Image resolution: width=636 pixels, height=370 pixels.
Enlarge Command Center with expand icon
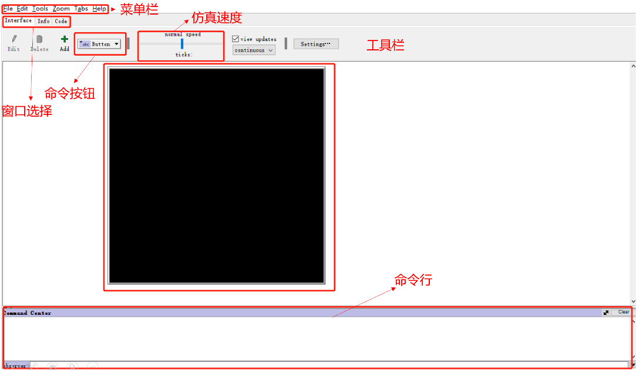[x=605, y=313]
